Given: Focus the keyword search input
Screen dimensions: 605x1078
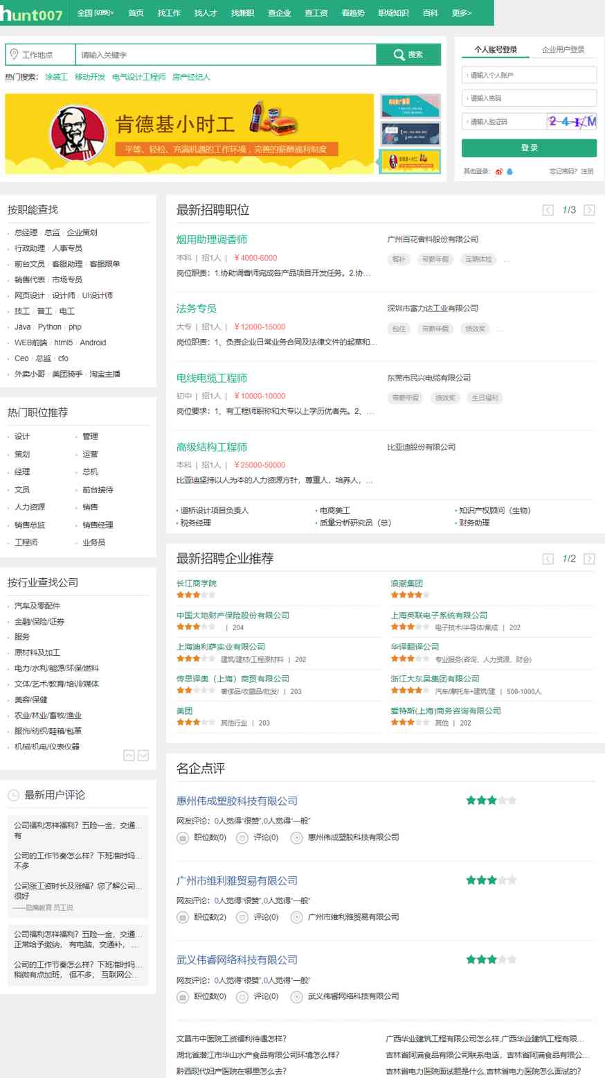Looking at the screenshot, I should coord(226,55).
